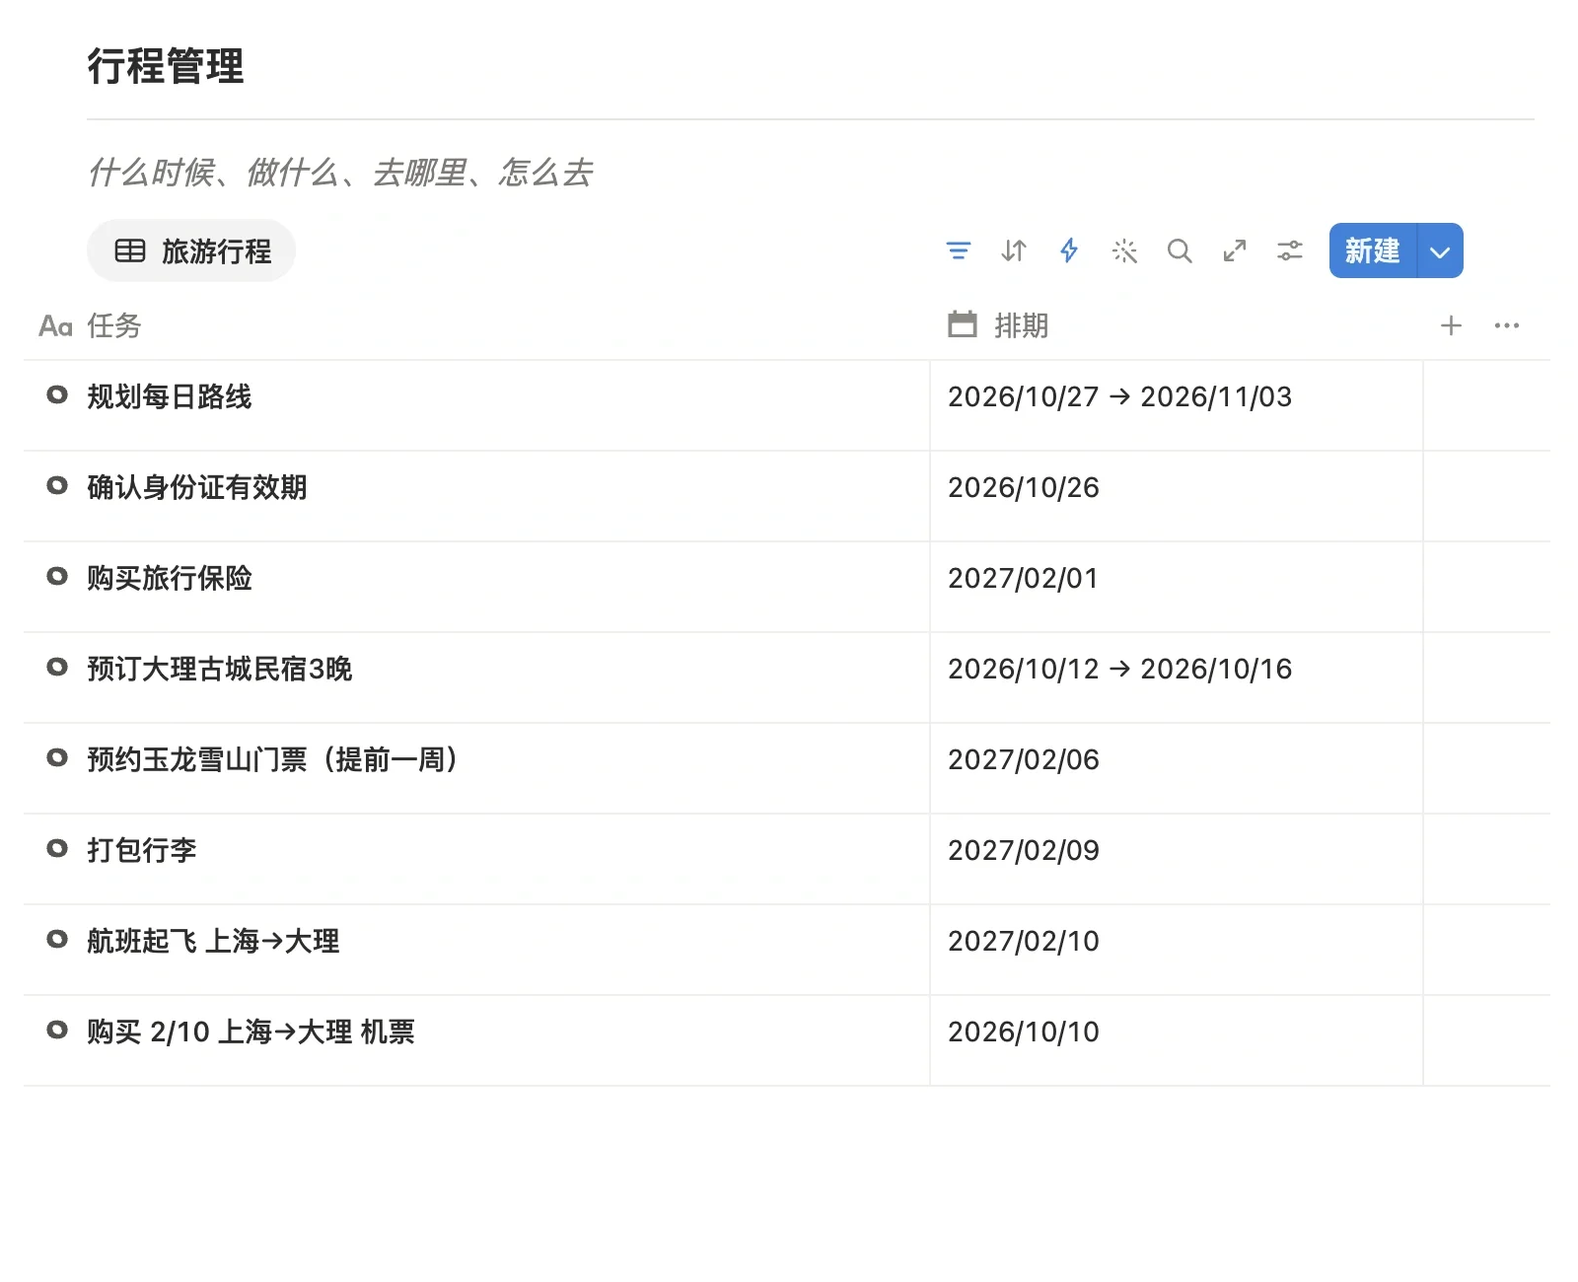Edit the date 2027/02/06

1023,759
